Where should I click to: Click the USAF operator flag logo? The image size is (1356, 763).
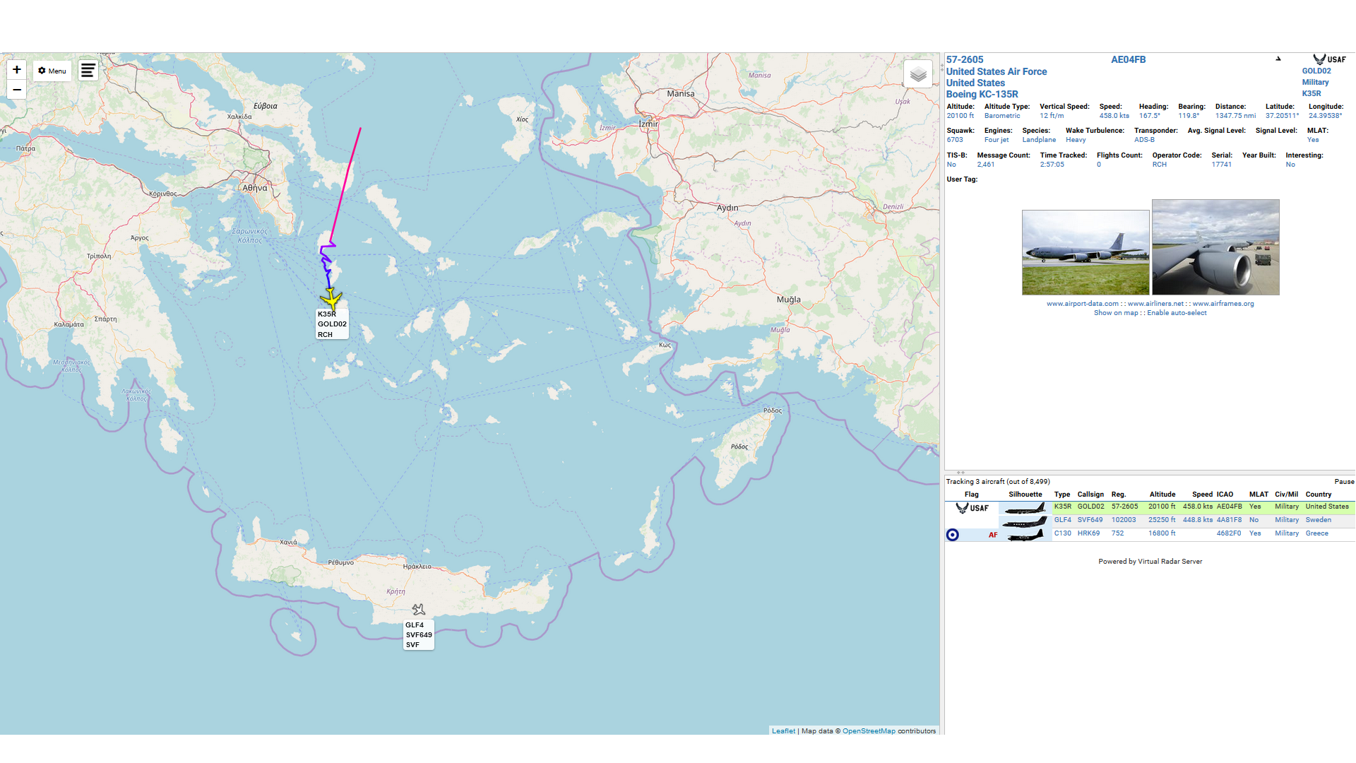[1328, 59]
